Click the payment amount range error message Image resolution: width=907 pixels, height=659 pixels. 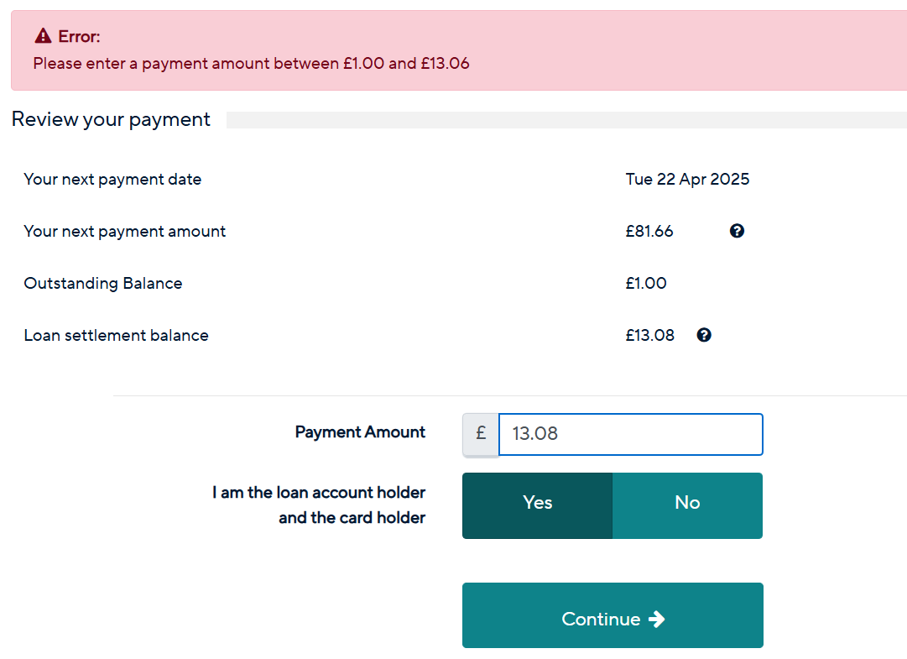pyautogui.click(x=251, y=63)
